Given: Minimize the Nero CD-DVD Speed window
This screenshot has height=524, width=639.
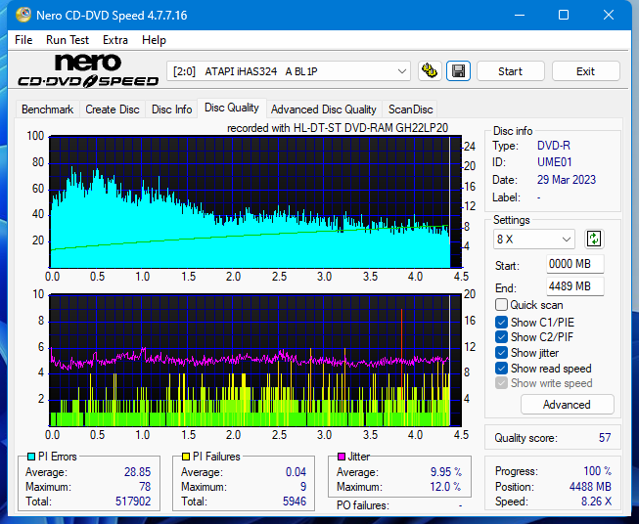Looking at the screenshot, I should (x=520, y=15).
